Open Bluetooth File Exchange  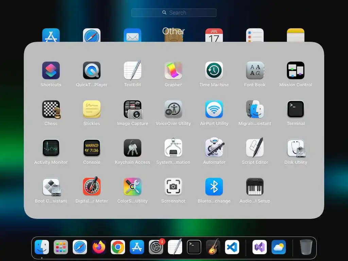[x=214, y=187]
